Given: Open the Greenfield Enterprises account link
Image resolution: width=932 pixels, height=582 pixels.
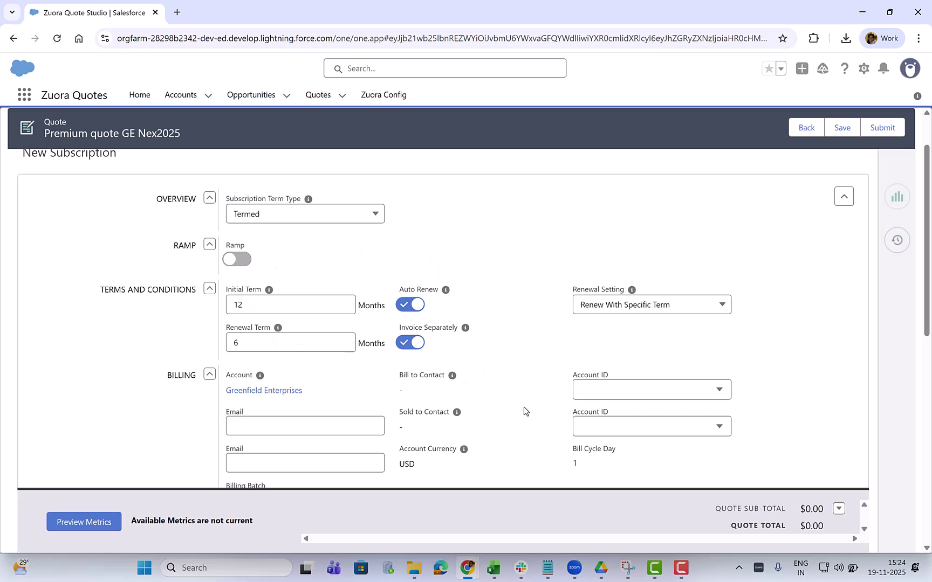Looking at the screenshot, I should 264,390.
